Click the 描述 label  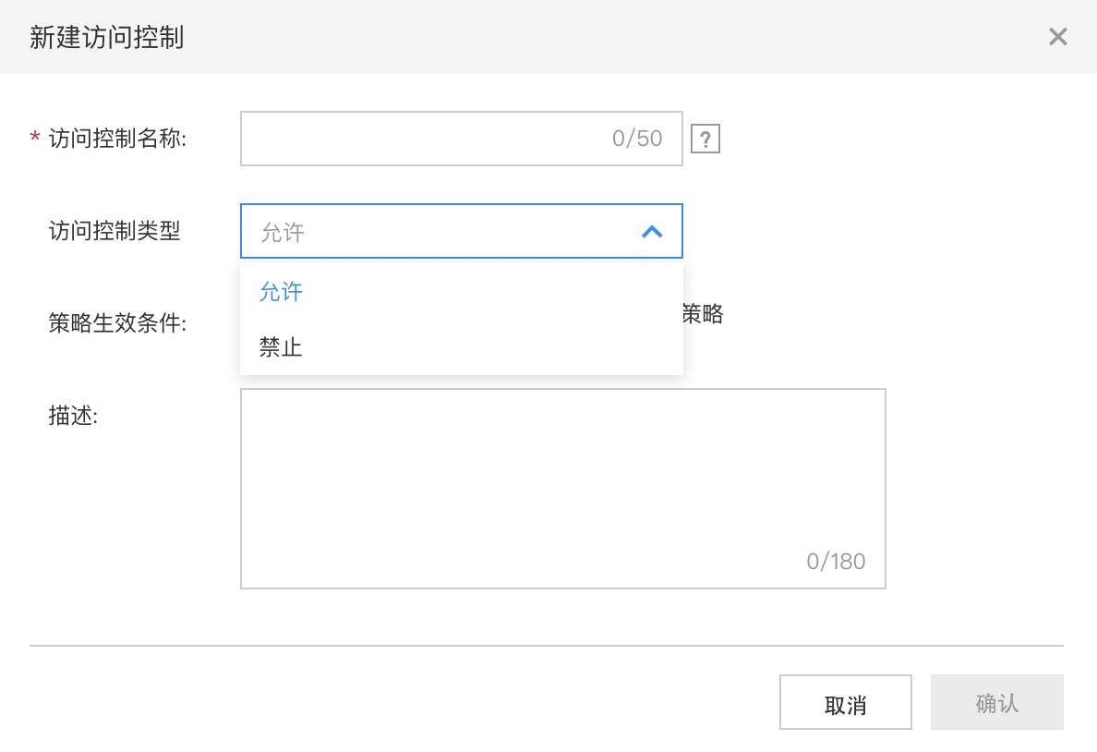point(73,415)
